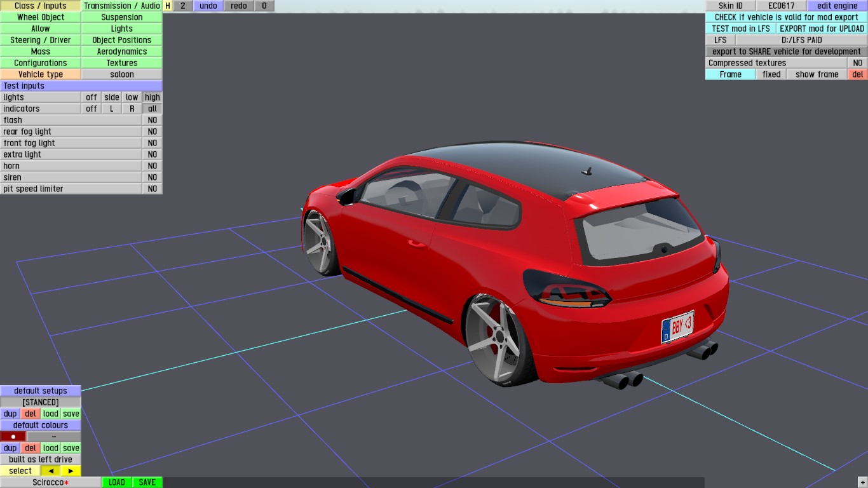Screen dimensions: 868x488
Task: Pick the dark red colour swatch
Action: click(x=13, y=437)
